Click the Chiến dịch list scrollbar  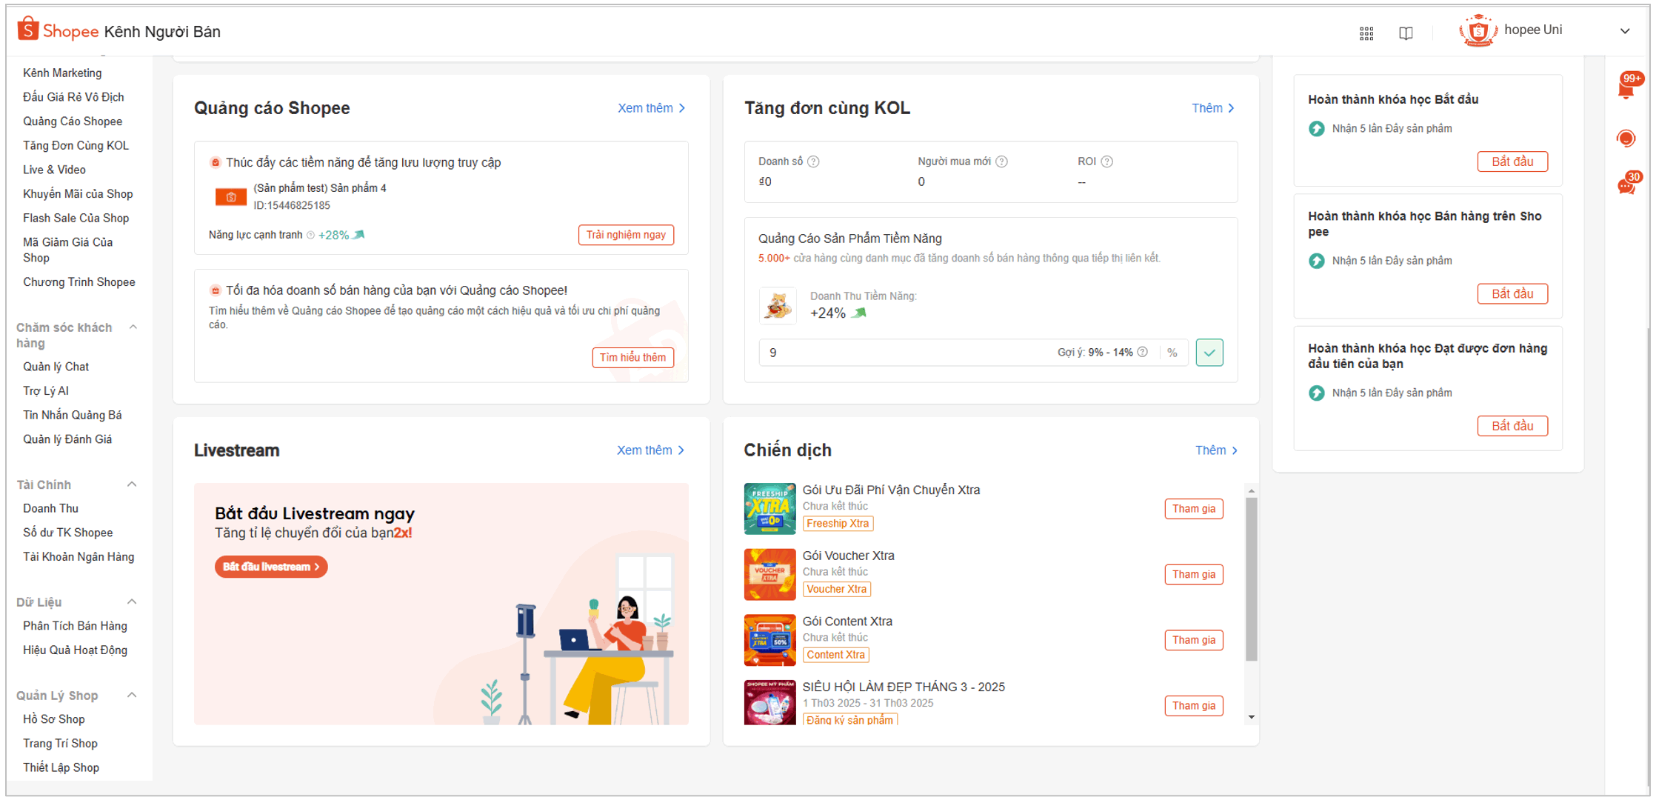click(1251, 578)
